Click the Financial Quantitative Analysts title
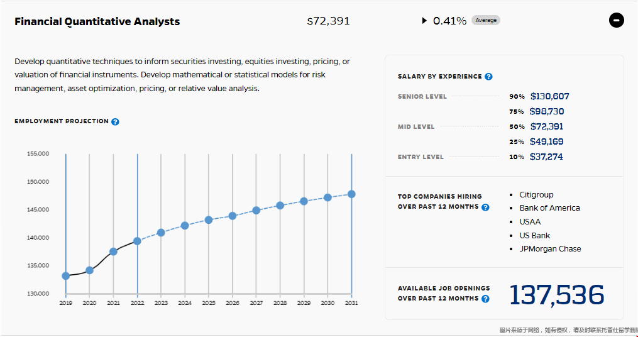This screenshot has height=337, width=638. 97,21
